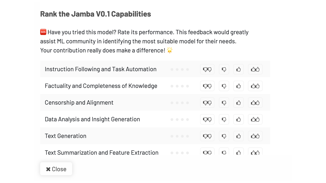
Task: Give thumbs up to Instruction Following row
Action: point(238,69)
